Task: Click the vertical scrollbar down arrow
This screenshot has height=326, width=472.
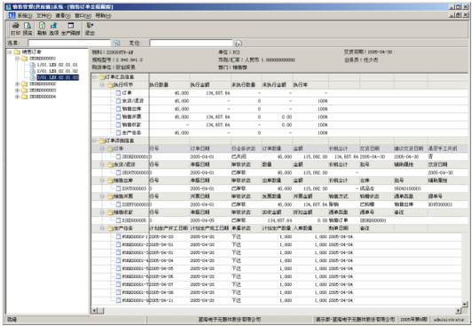Action: [x=465, y=305]
